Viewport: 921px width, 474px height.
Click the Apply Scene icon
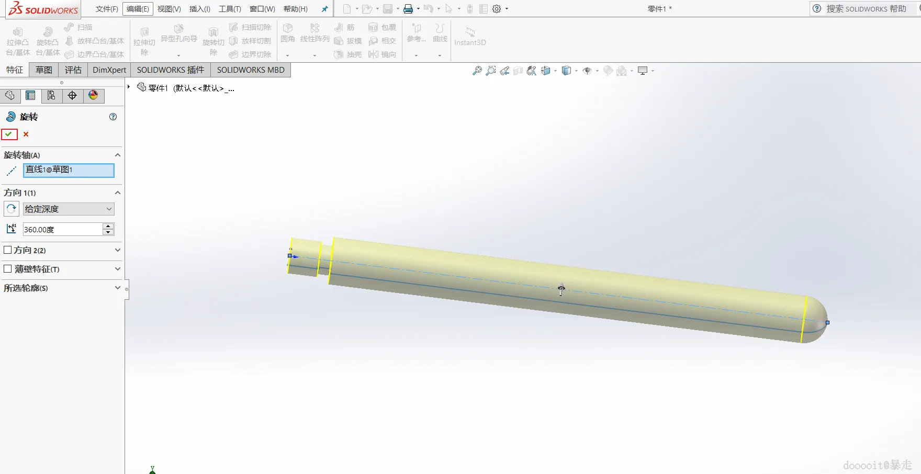click(622, 71)
